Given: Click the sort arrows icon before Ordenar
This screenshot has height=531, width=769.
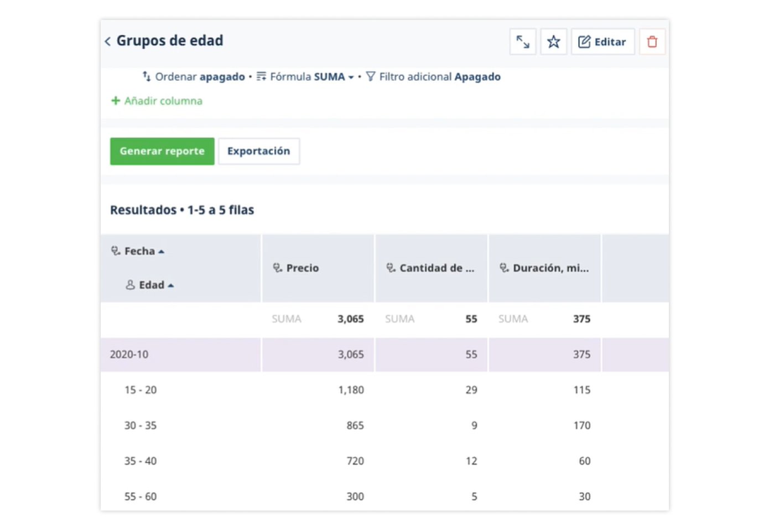Looking at the screenshot, I should tap(147, 77).
